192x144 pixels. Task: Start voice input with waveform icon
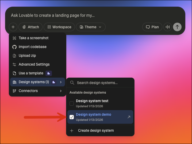tap(168, 27)
